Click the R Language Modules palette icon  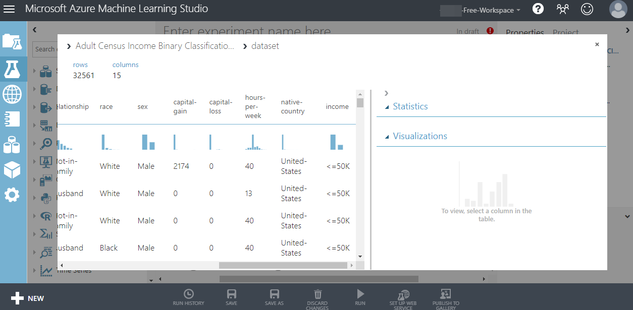(46, 216)
